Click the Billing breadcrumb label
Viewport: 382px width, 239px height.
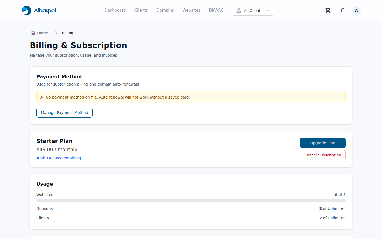tap(67, 33)
